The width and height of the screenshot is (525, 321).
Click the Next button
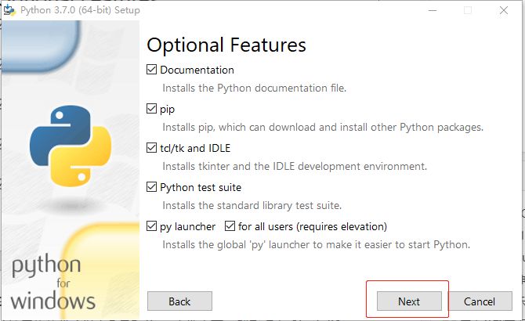(409, 301)
